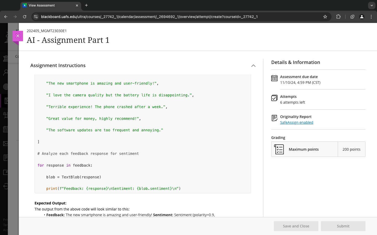377x235 pixels.
Task: Click the 'for response in feedback' code line
Action: coord(65,165)
